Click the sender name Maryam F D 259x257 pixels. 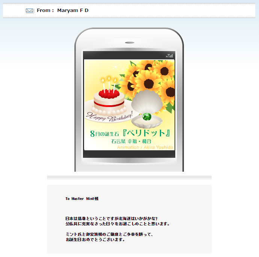73,11
